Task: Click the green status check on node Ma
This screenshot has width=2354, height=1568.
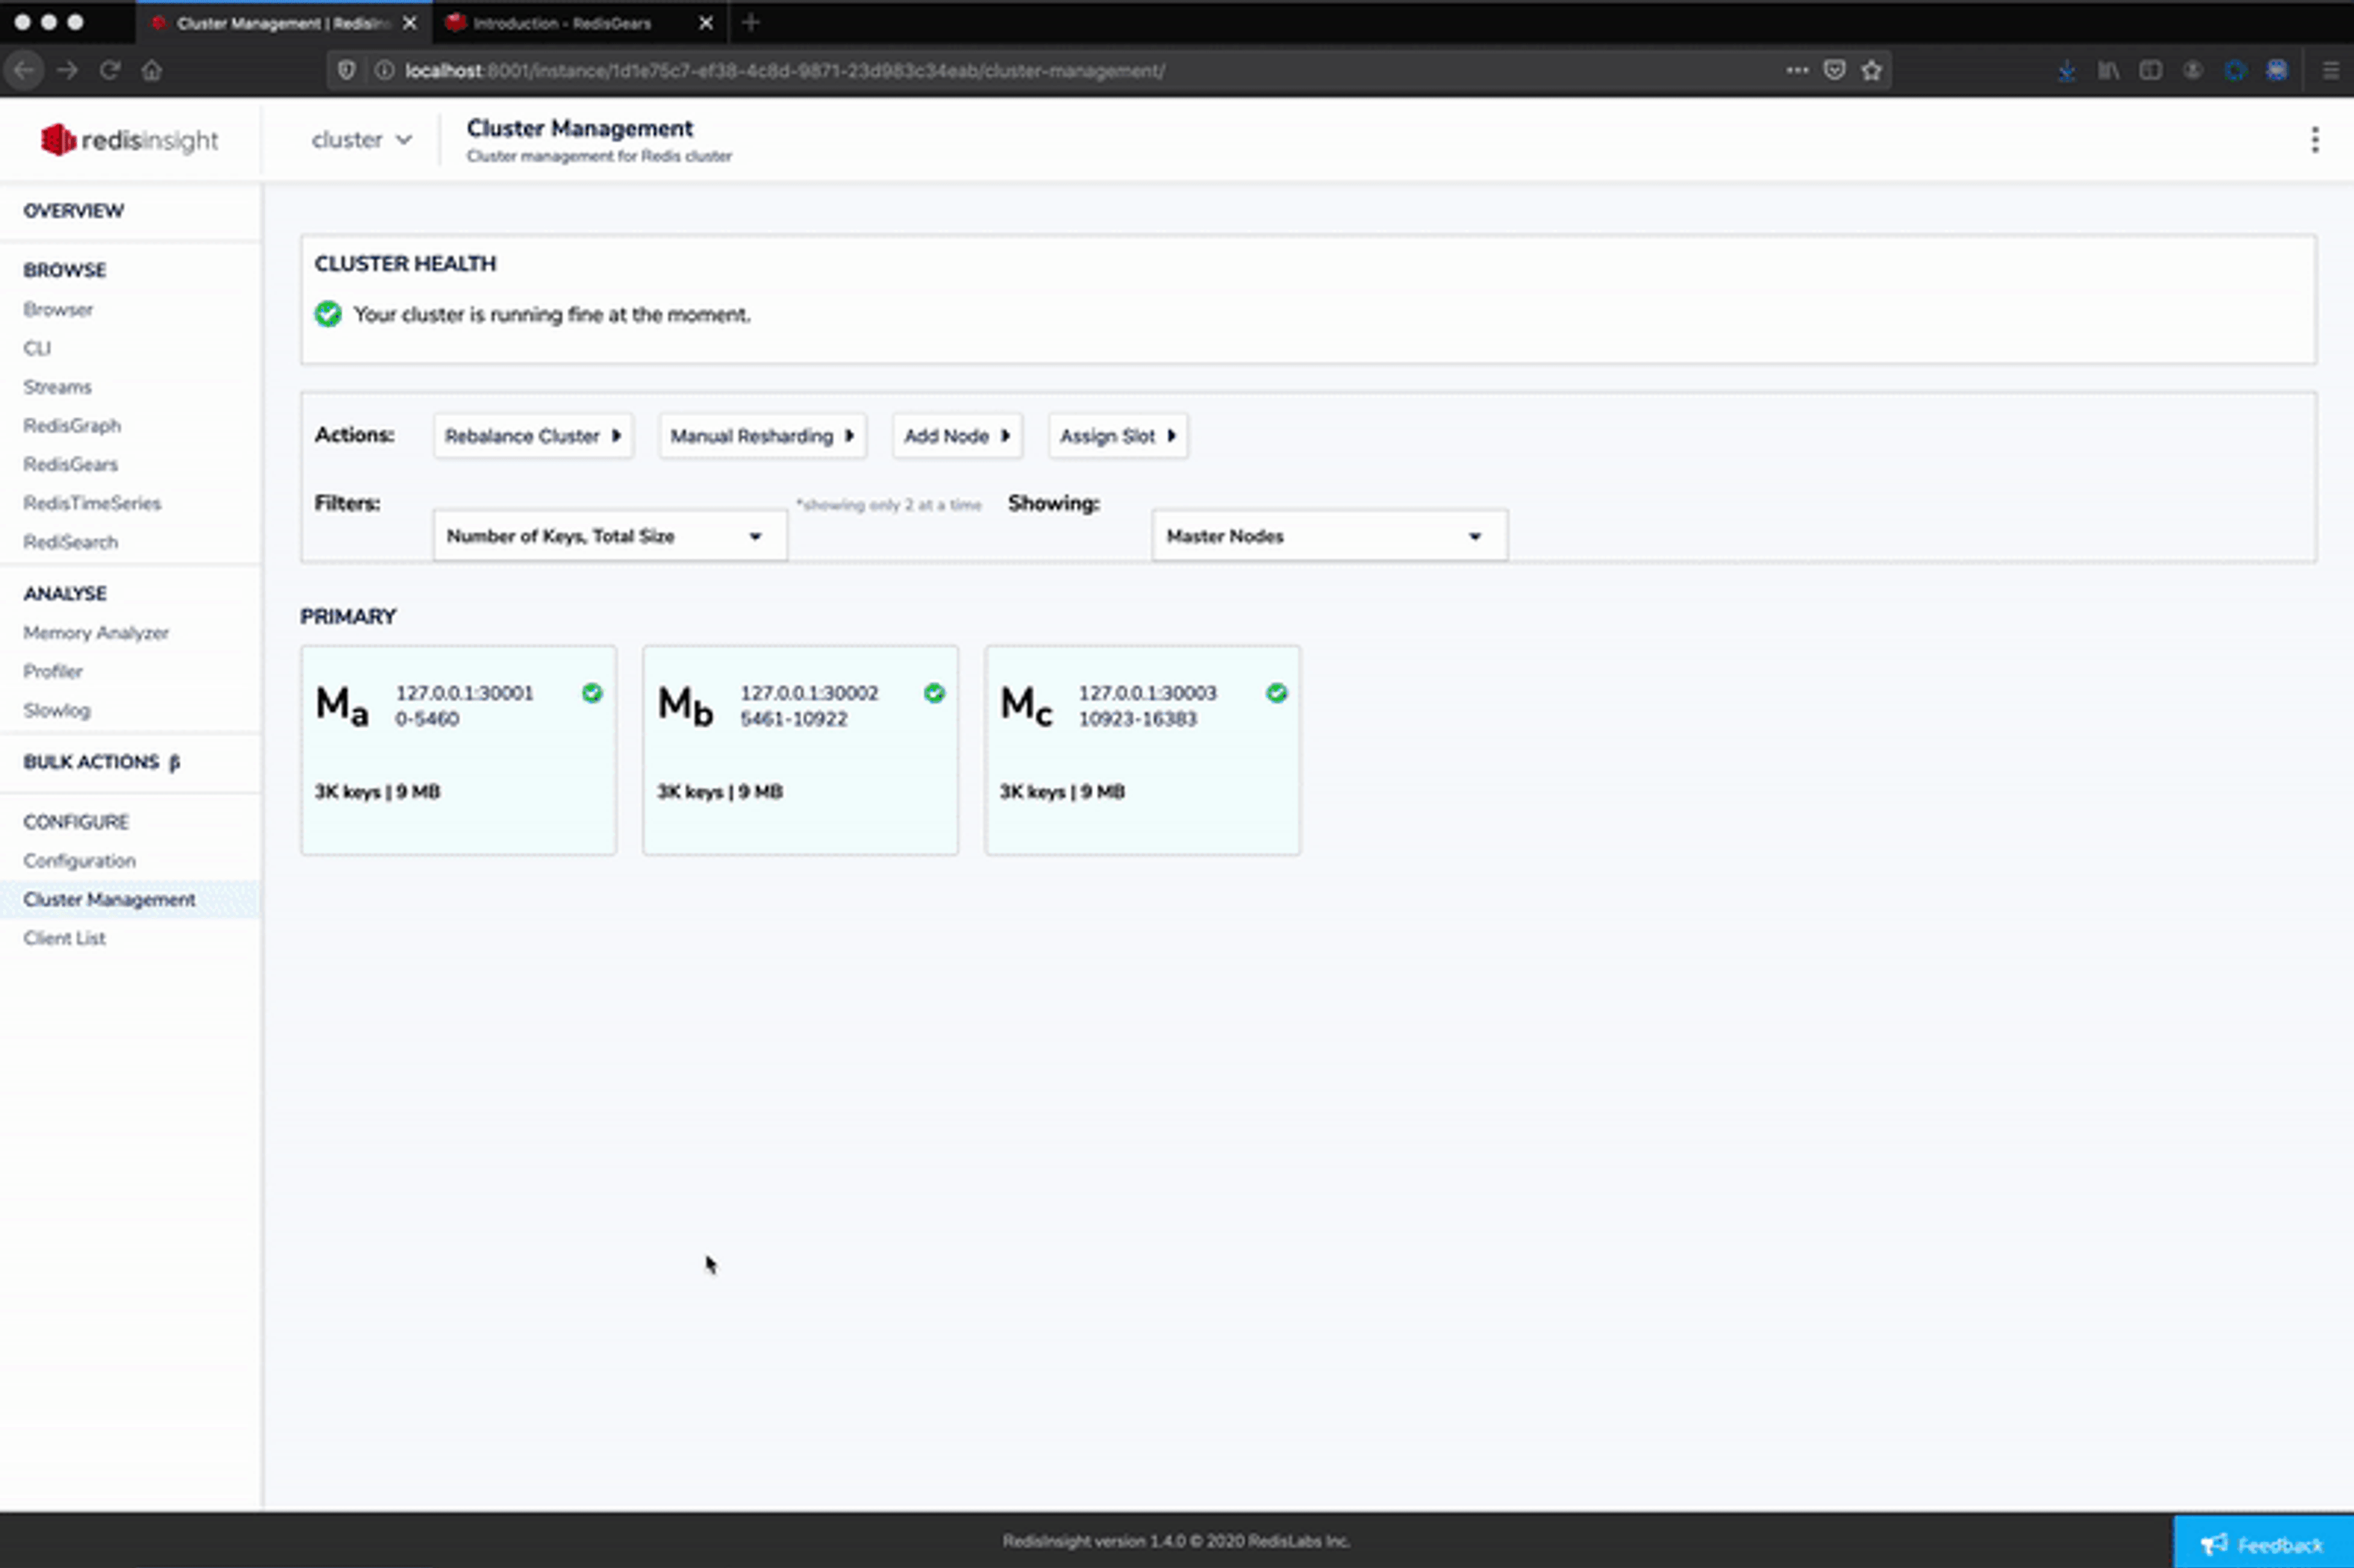Action: tap(592, 693)
